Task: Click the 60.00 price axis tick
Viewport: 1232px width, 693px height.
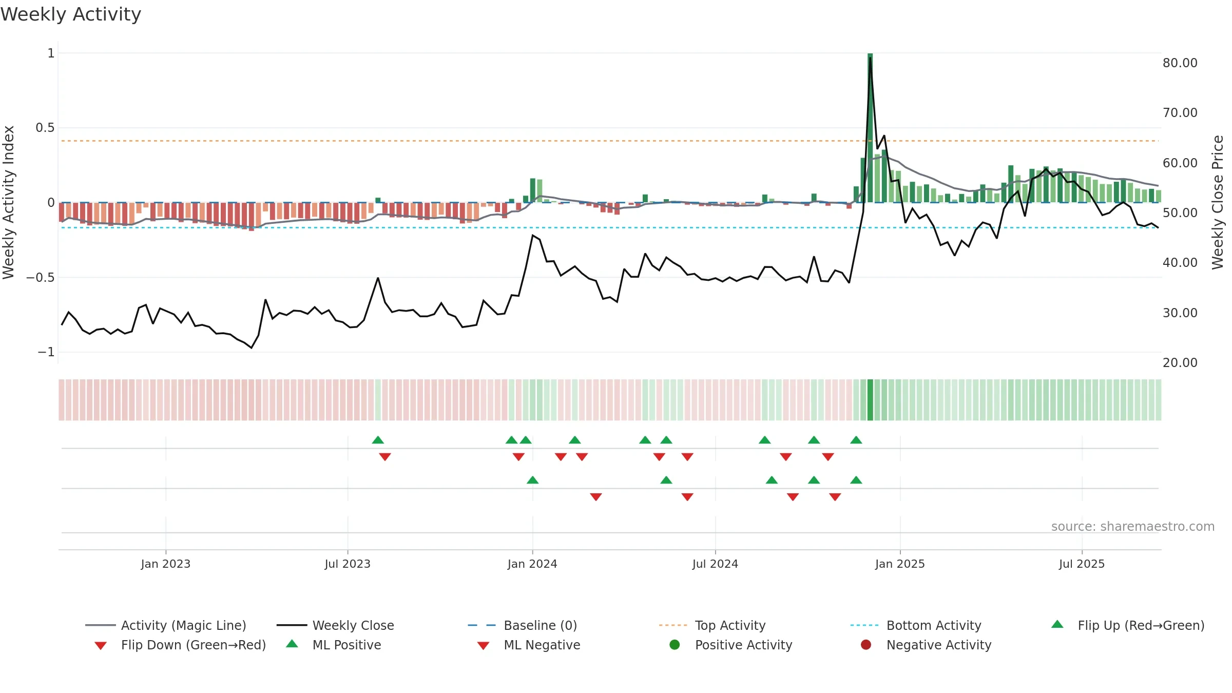Action: pyautogui.click(x=1180, y=163)
